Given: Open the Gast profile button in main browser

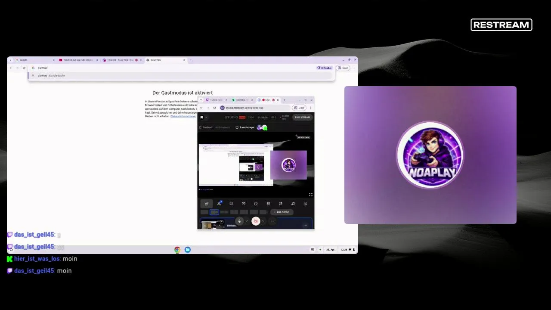Looking at the screenshot, I should point(343,68).
